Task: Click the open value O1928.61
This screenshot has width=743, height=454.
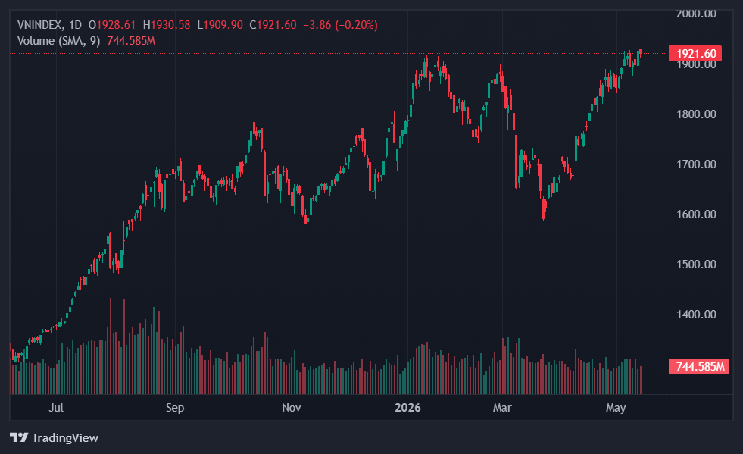Action: (x=112, y=25)
